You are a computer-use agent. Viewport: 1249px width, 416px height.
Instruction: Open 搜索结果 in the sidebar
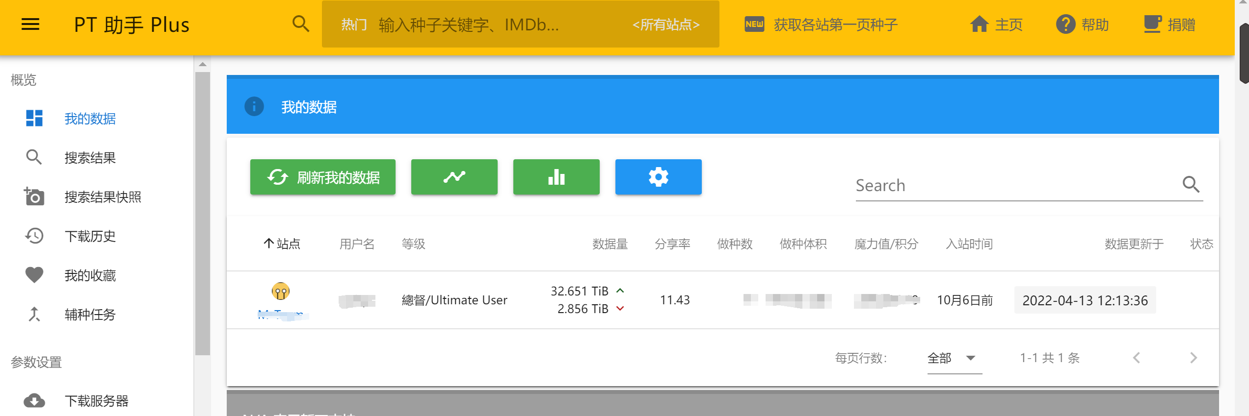(90, 158)
